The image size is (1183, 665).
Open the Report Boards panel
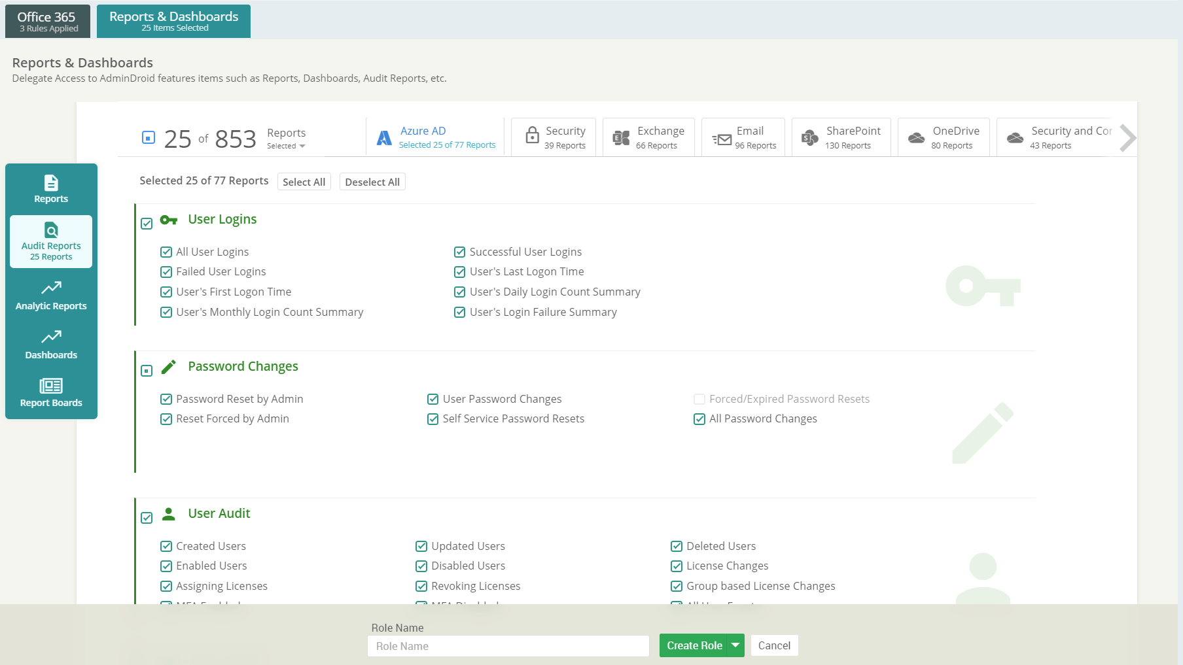tap(51, 392)
